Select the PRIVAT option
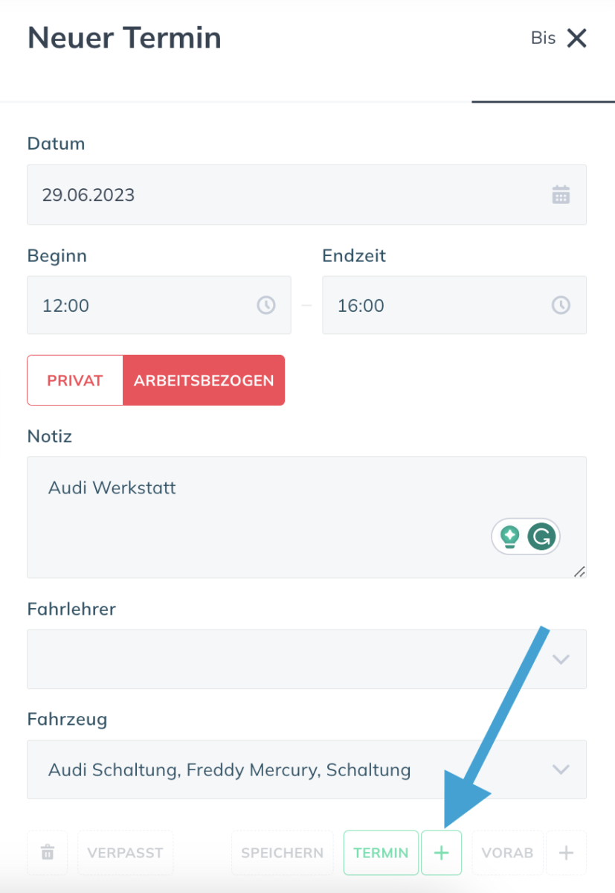This screenshot has width=615, height=893. pyautogui.click(x=75, y=380)
